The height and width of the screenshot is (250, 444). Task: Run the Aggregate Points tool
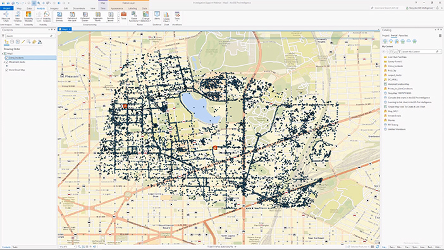coord(97,16)
